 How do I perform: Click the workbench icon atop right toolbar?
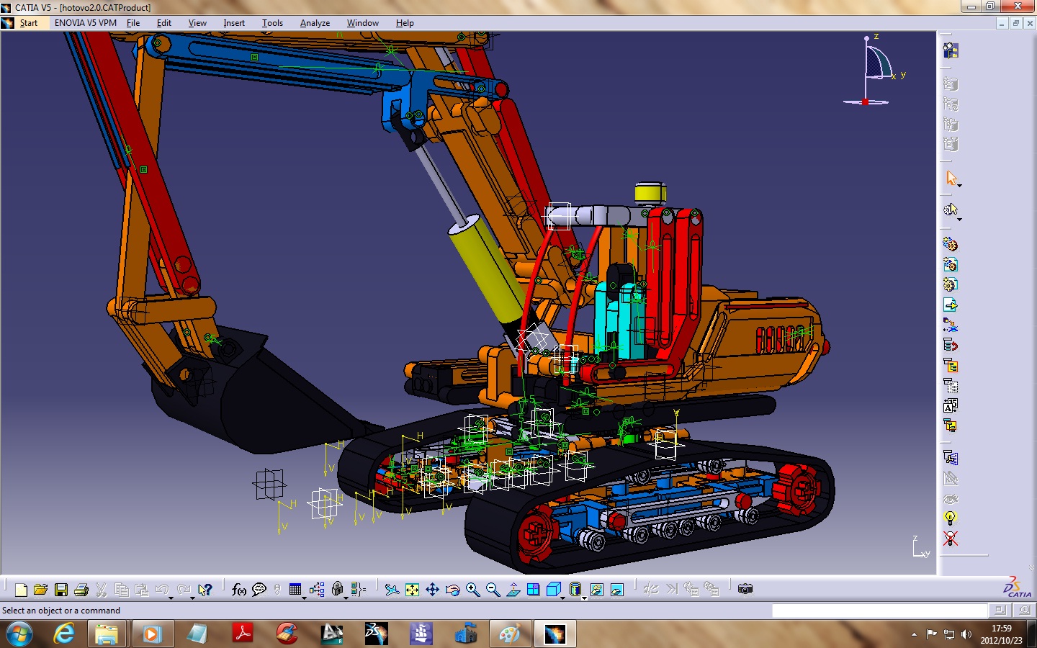[951, 50]
